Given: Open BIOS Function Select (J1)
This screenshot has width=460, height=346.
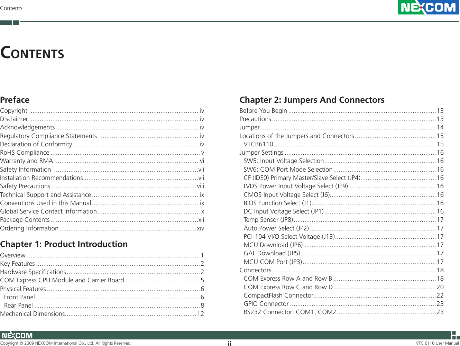Looking at the screenshot, I should 344,203.
